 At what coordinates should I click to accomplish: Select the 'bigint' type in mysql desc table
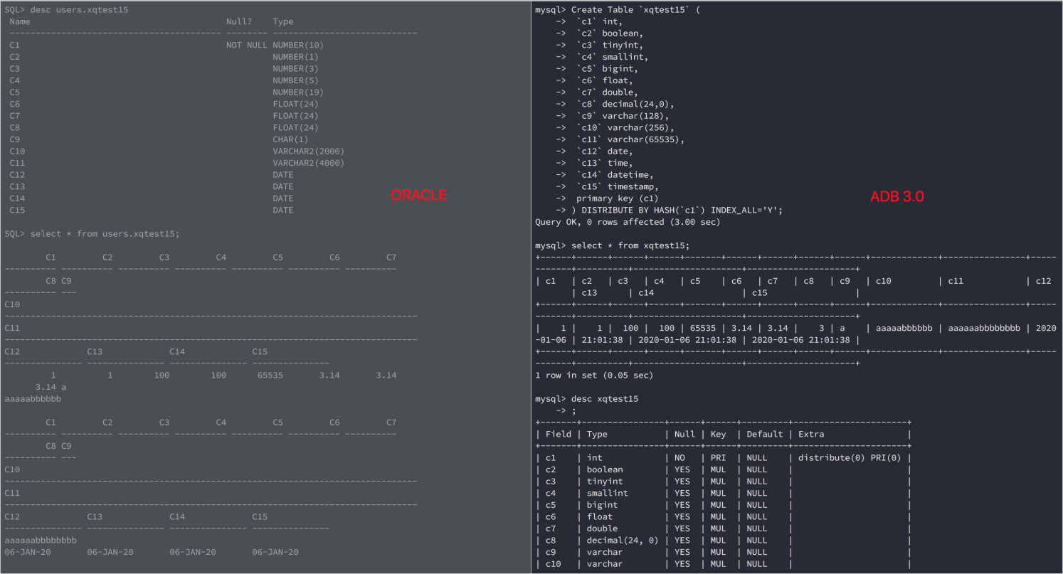tap(603, 505)
